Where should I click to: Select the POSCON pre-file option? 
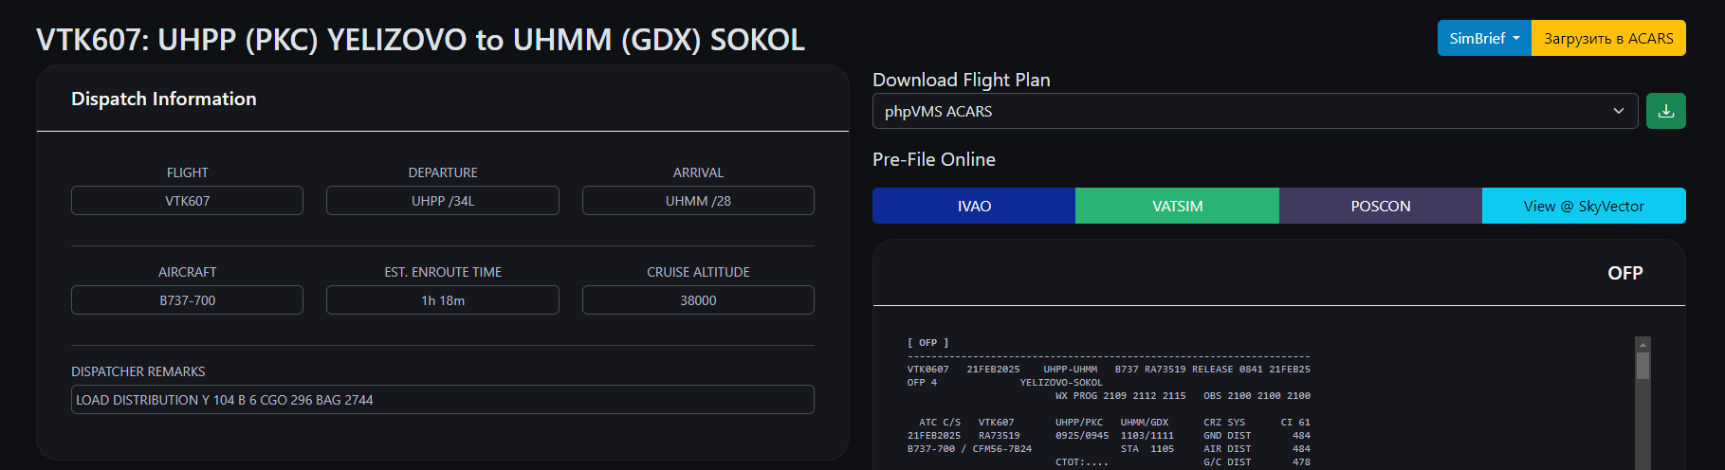pyautogui.click(x=1381, y=206)
